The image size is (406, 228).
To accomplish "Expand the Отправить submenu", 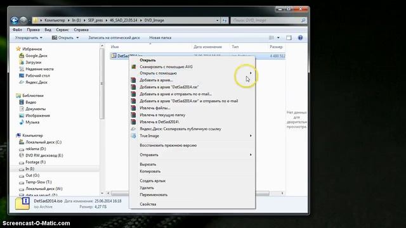I will pyautogui.click(x=192, y=155).
